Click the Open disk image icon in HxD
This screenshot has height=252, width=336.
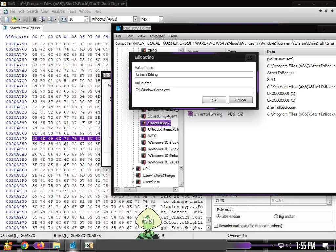point(50,19)
